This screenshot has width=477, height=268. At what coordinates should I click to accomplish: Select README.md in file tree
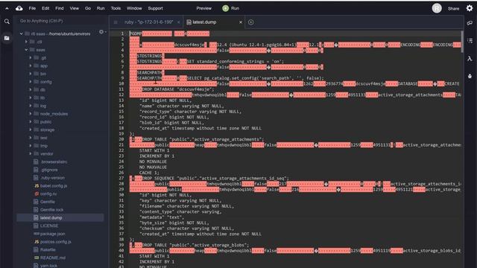[53, 258]
